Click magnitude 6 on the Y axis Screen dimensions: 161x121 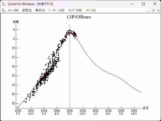[14, 29]
